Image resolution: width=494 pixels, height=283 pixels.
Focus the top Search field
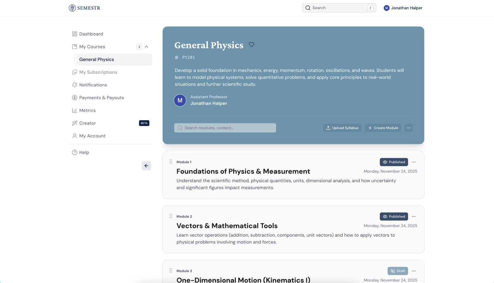point(339,8)
